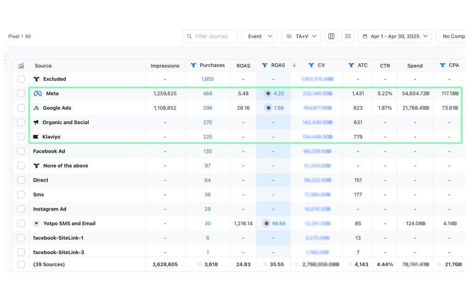Go to Pixel in the breadcrumb
The image size is (473, 301).
[x=13, y=36]
